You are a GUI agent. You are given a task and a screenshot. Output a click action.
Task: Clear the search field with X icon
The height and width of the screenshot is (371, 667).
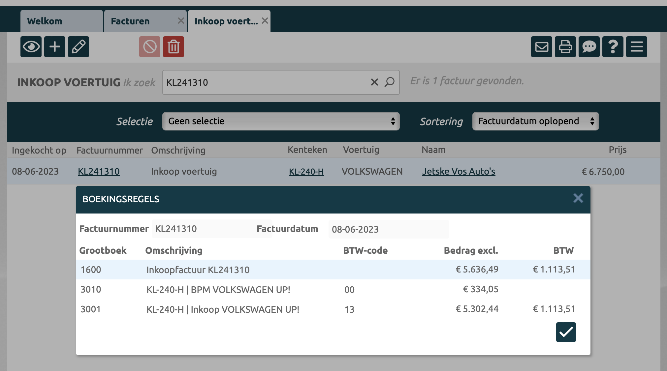[x=374, y=82]
